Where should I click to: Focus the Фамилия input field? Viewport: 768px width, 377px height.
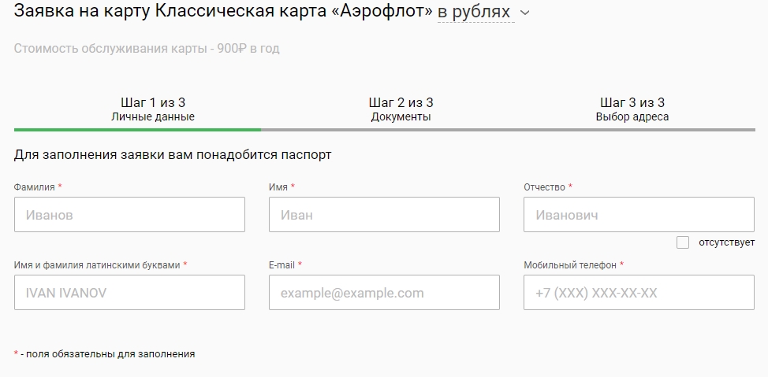click(x=129, y=215)
